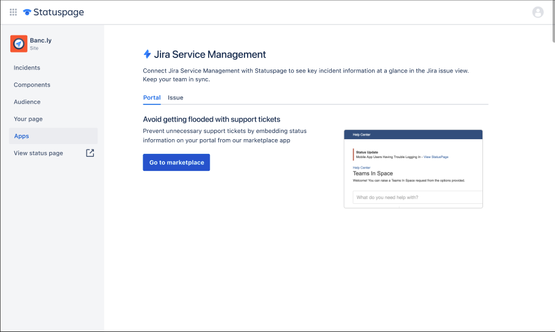
Task: Click the external link icon beside View status page
Action: 90,153
